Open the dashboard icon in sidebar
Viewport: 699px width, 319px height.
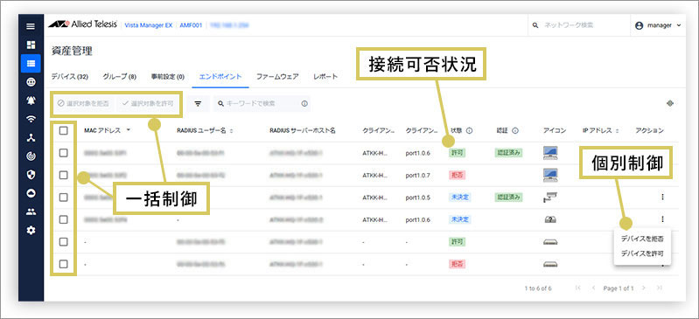(31, 45)
